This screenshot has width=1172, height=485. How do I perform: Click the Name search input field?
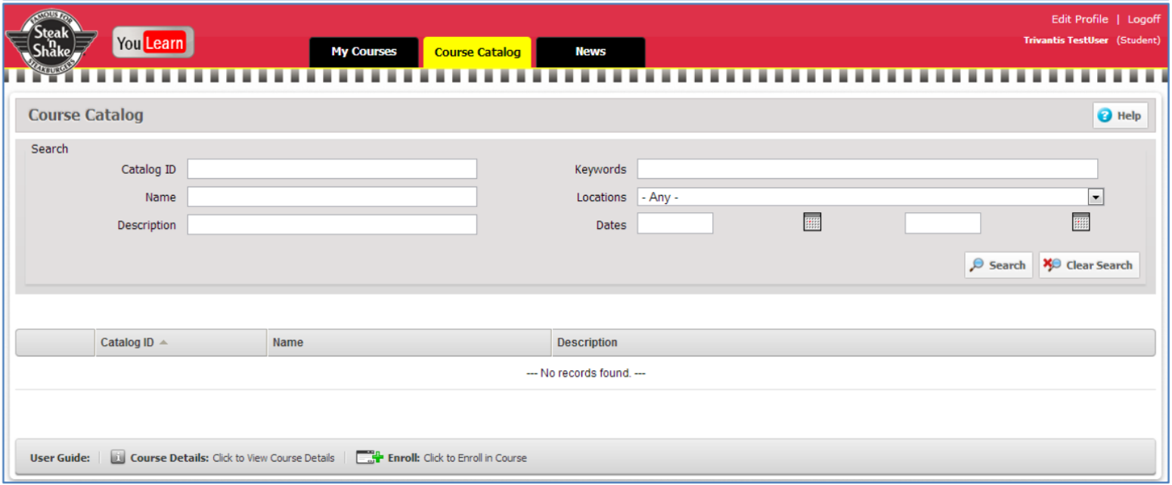coord(332,197)
